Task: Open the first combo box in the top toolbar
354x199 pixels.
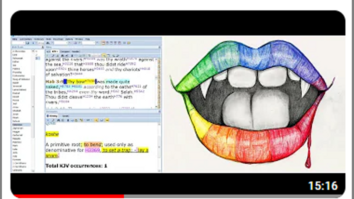Action: click(19, 43)
